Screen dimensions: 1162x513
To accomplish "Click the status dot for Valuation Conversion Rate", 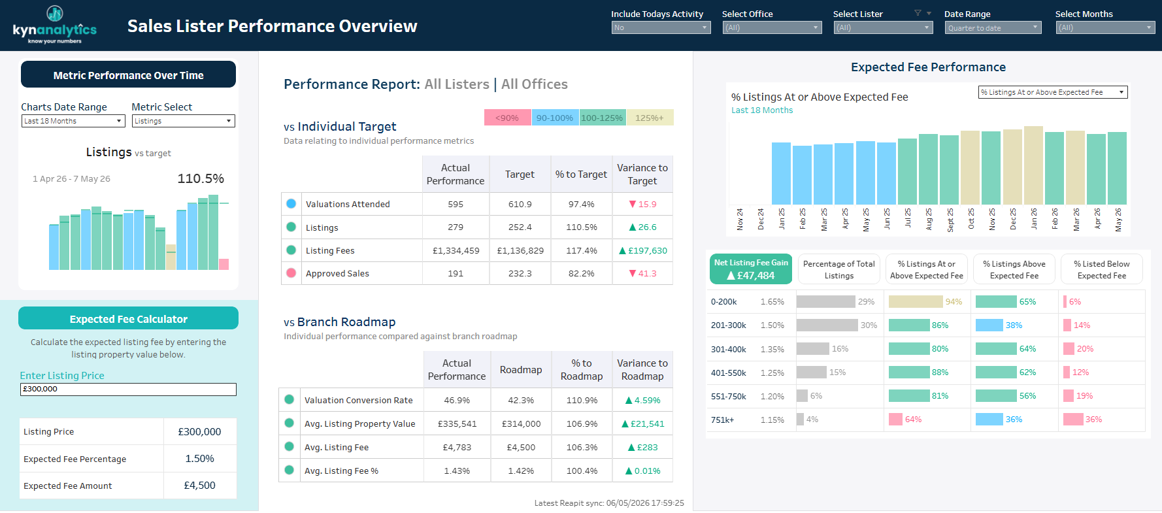I will (289, 399).
